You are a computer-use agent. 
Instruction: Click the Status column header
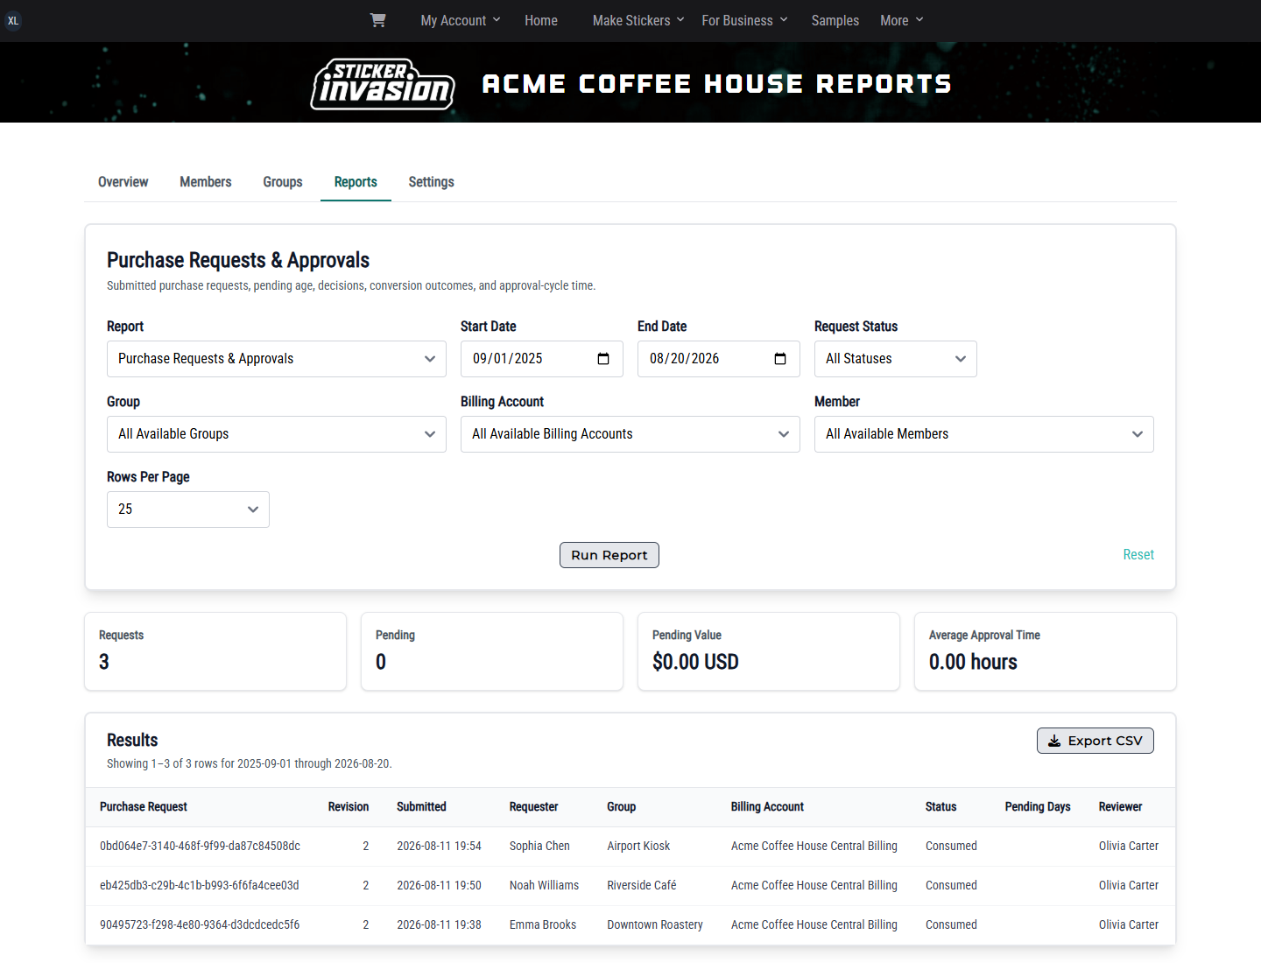coord(940,807)
